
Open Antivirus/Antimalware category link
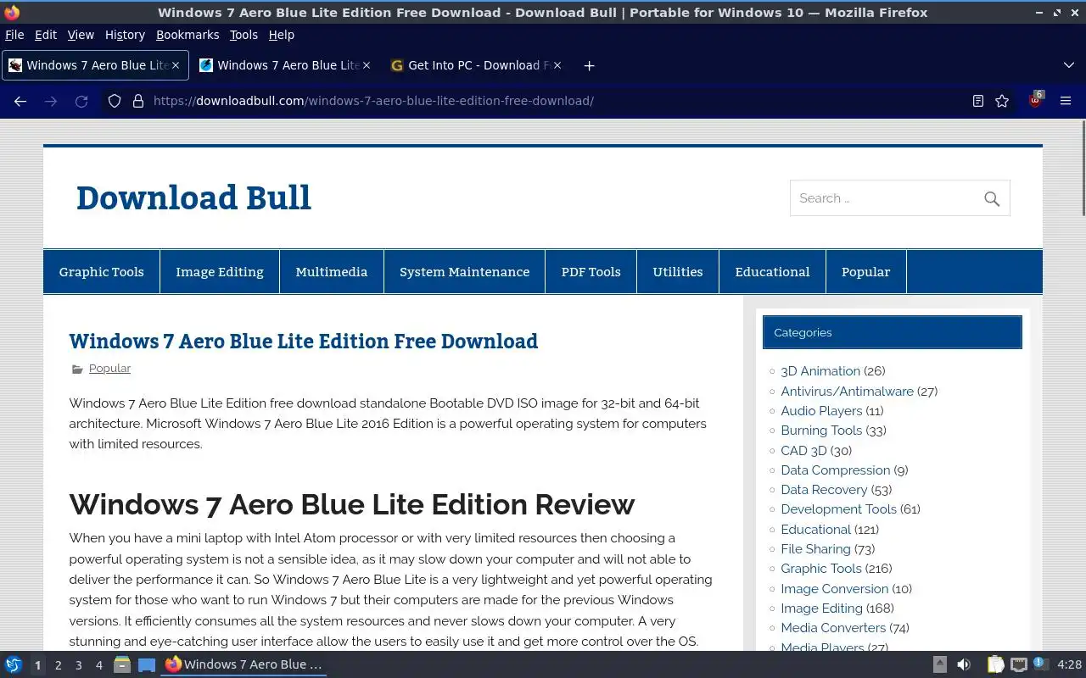[847, 392]
